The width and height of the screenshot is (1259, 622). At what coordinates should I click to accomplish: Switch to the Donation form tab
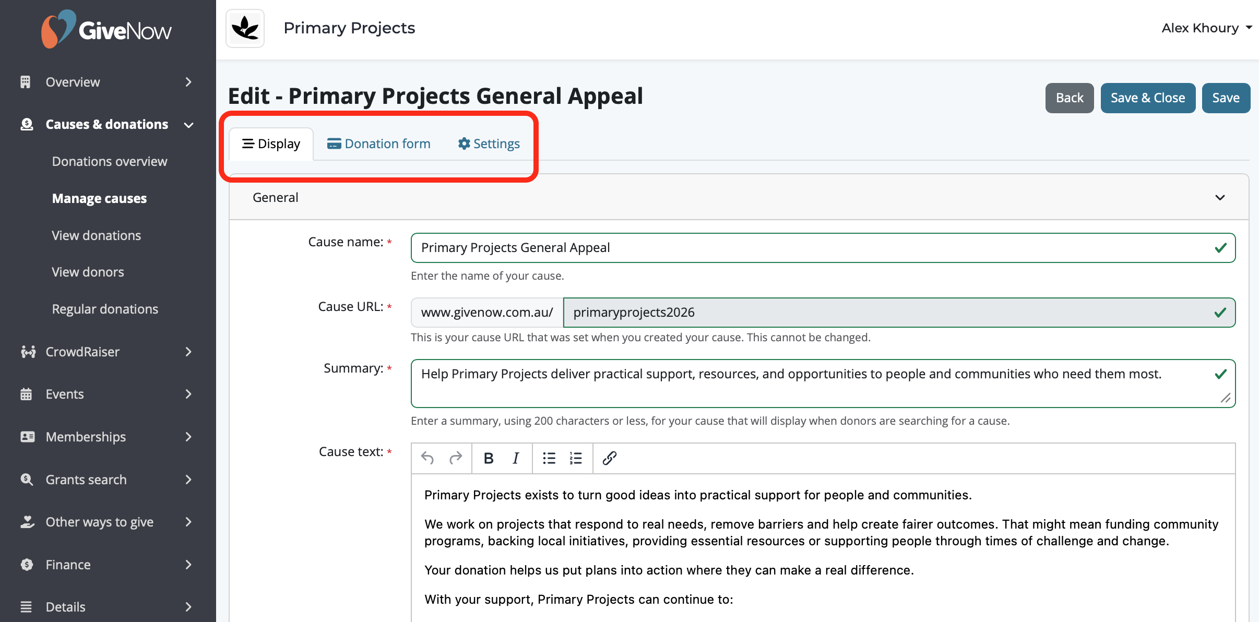click(379, 143)
